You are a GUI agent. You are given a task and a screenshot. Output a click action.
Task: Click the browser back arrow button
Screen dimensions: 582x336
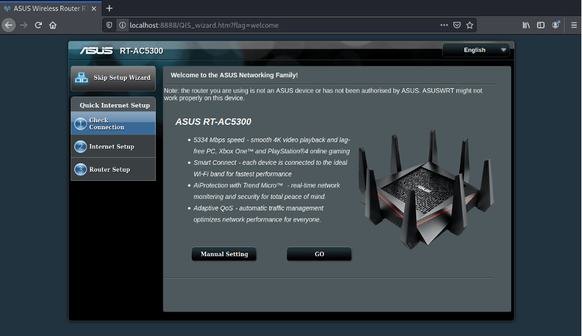pos(8,25)
